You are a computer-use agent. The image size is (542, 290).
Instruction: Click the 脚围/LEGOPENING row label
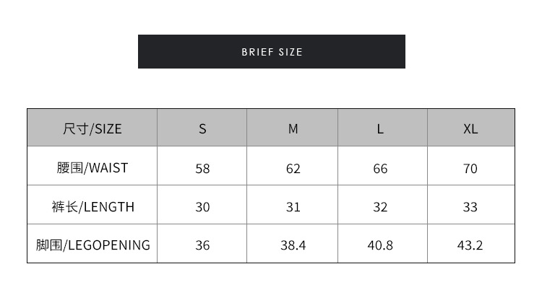pyautogui.click(x=93, y=245)
